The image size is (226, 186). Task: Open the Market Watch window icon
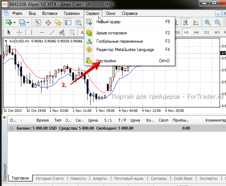tap(38, 22)
